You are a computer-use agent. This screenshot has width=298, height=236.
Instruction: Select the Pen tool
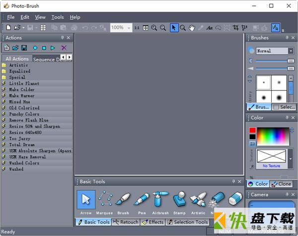pyautogui.click(x=142, y=203)
